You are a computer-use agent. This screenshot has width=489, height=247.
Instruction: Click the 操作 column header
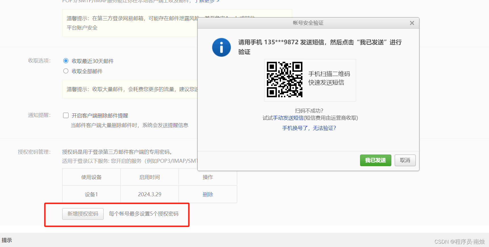208,177
